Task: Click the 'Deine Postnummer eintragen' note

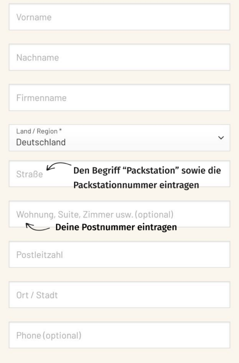Action: tap(116, 227)
